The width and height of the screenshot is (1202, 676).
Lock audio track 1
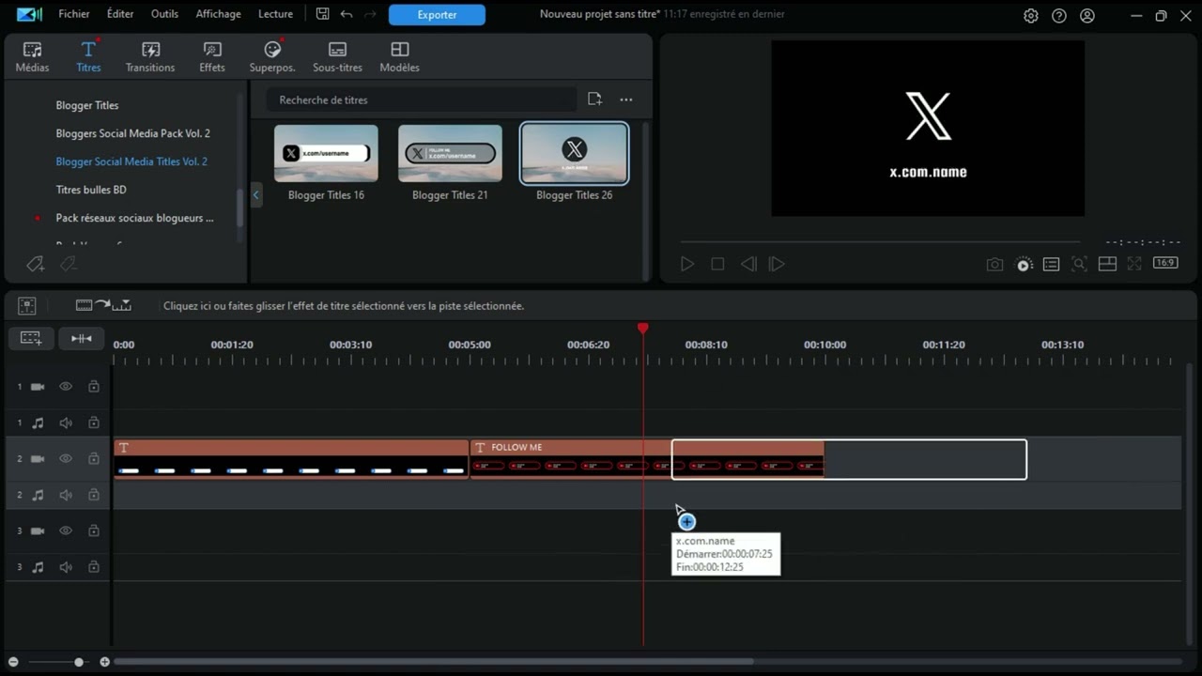(94, 423)
